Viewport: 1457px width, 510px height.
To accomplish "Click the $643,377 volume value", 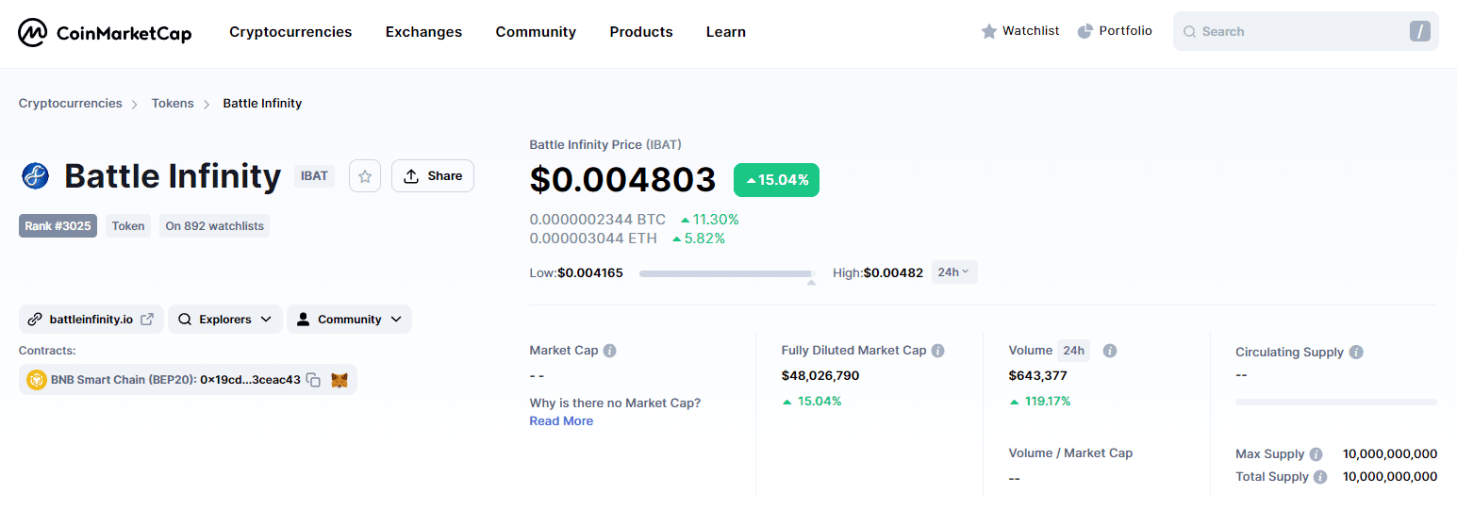I will [1038, 376].
